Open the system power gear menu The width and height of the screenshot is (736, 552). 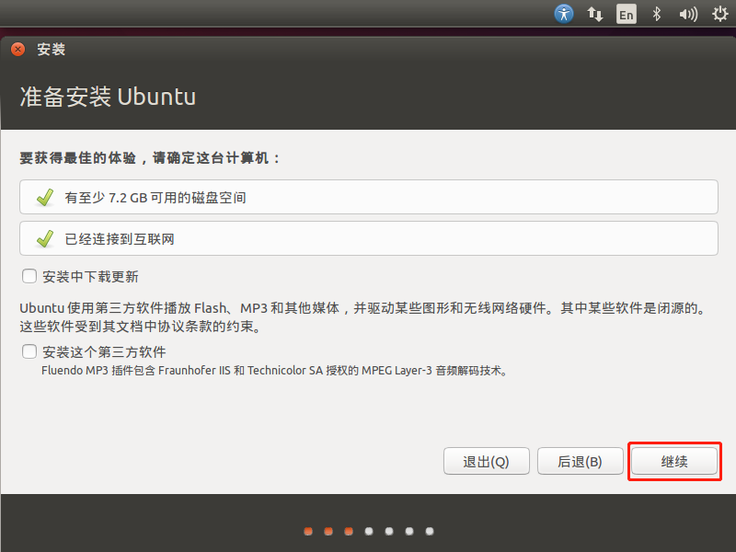coord(719,14)
